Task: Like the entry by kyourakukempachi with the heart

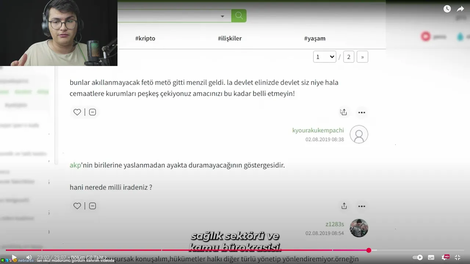Action: tap(77, 112)
